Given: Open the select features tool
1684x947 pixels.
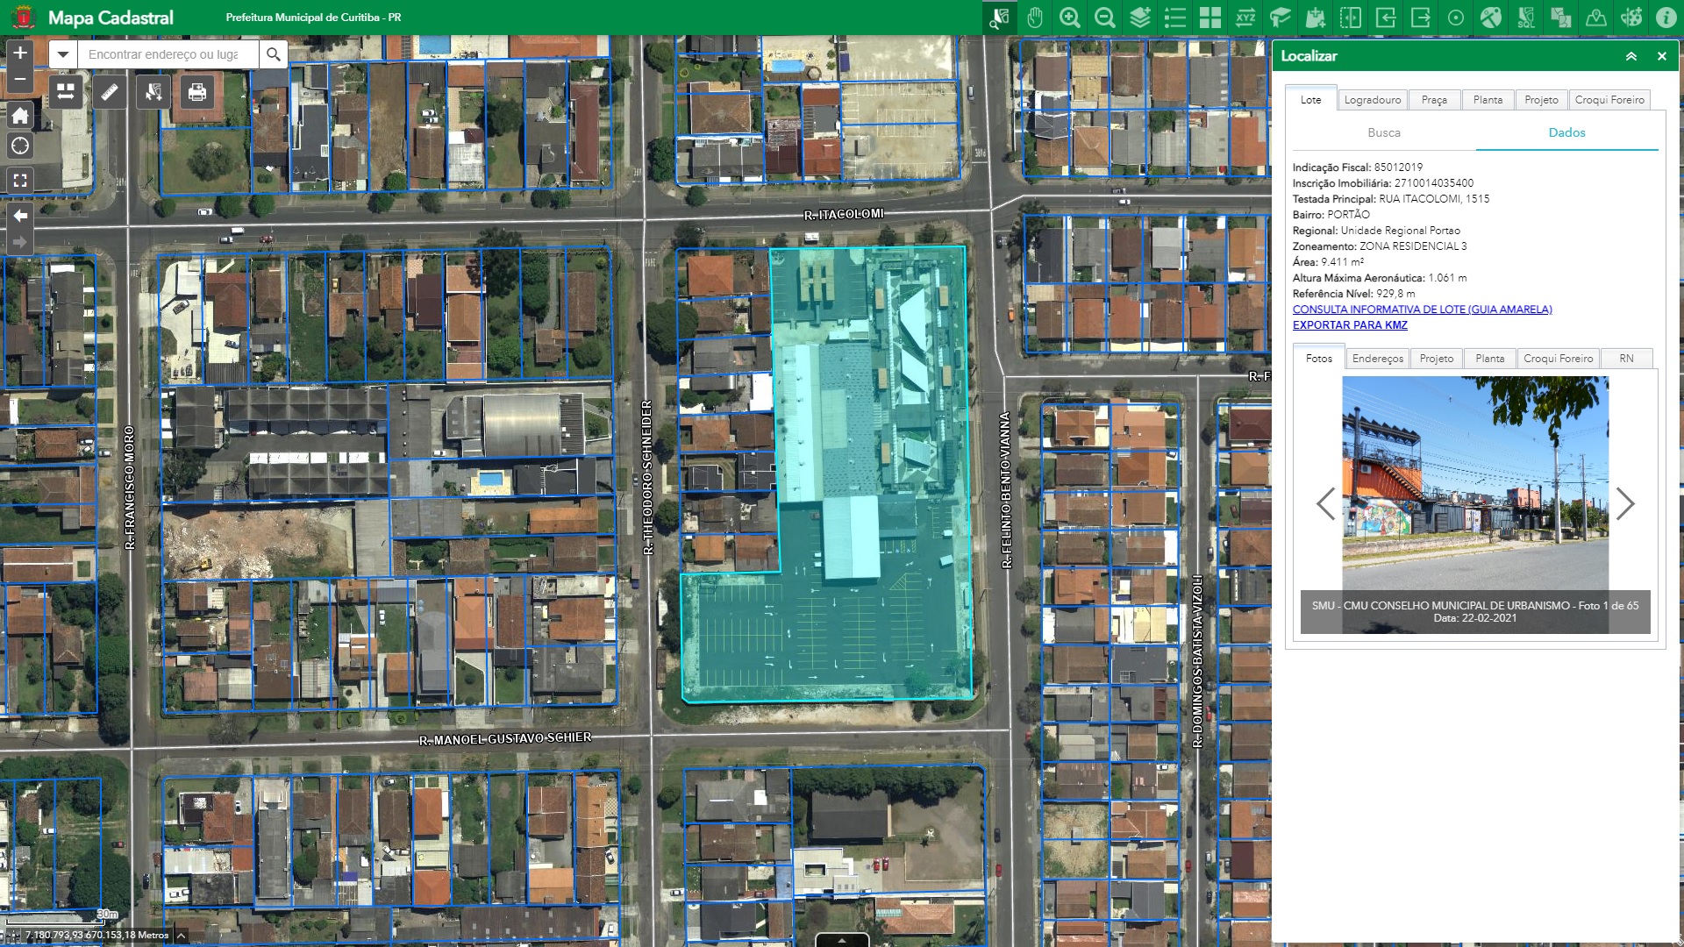Looking at the screenshot, I should tap(153, 91).
